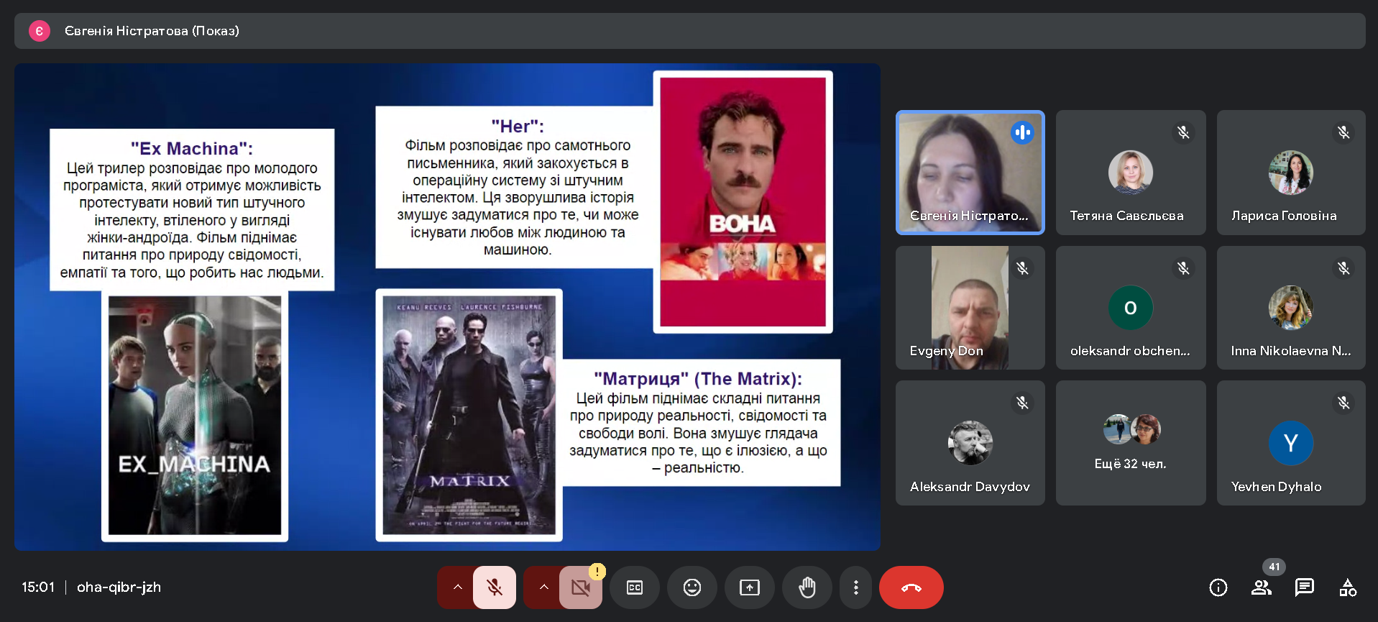This screenshot has width=1378, height=622.
Task: Unmute the microphone
Action: (x=495, y=587)
